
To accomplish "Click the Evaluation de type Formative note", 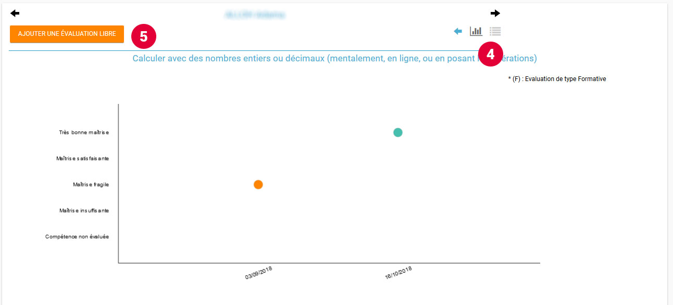I will [x=557, y=79].
